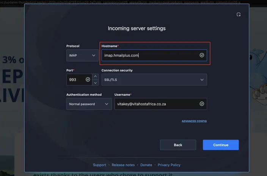The width and height of the screenshot is (267, 176).
Task: Click the Incoming server settings heading
Action: click(x=137, y=28)
